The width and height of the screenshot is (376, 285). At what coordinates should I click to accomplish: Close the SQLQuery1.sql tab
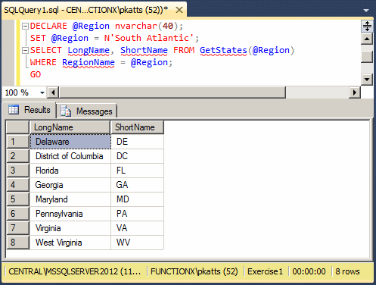click(x=179, y=10)
